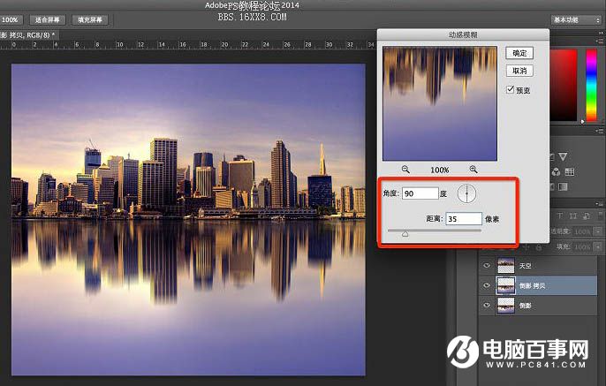The width and height of the screenshot is (606, 386).
Task: Zoom out the blur preview with minus magnifier
Action: pyautogui.click(x=405, y=170)
